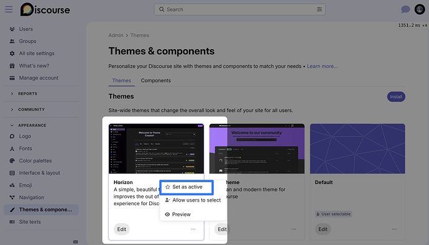This screenshot has height=245, width=429.
Task: Click the Manage account card icon
Action: (12, 78)
